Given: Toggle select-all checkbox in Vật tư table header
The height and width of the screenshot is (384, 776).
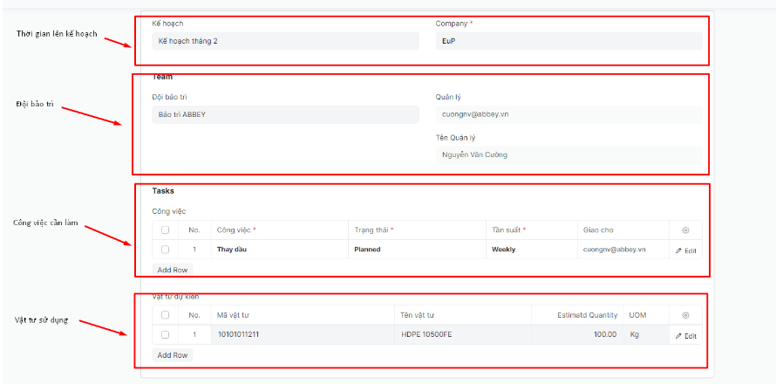Looking at the screenshot, I should 165,315.
